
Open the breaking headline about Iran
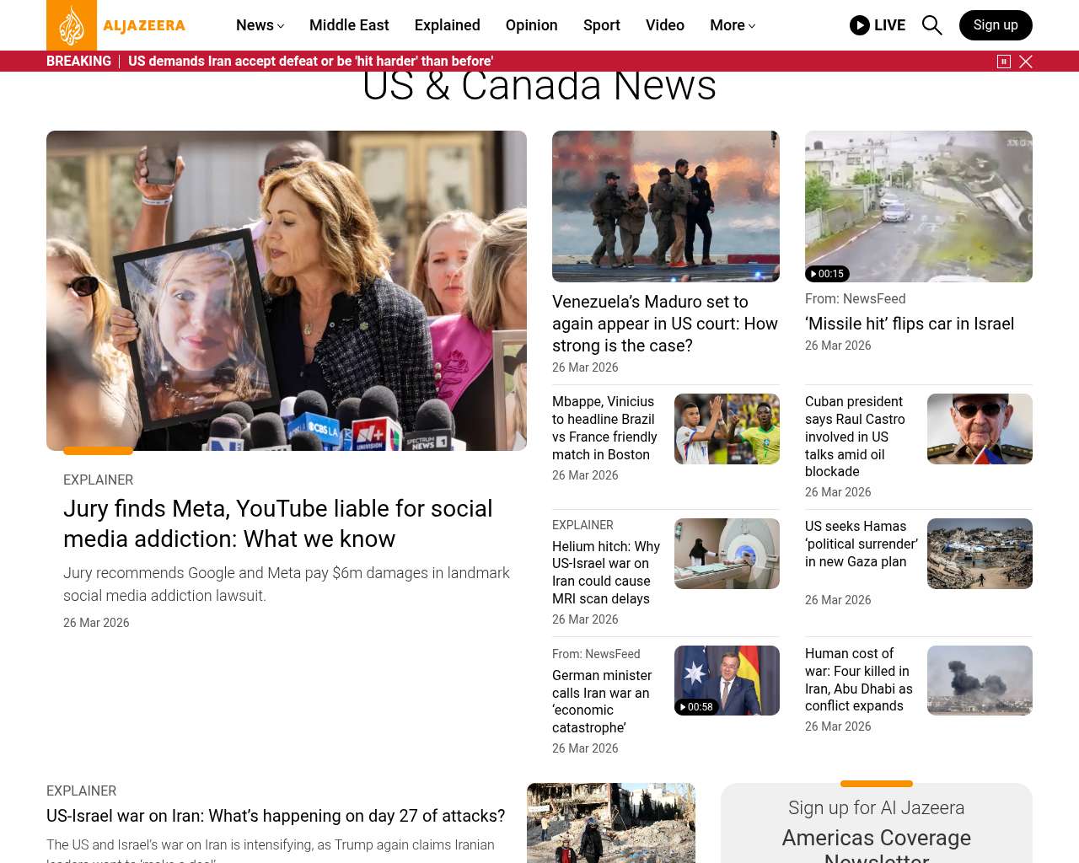click(310, 62)
